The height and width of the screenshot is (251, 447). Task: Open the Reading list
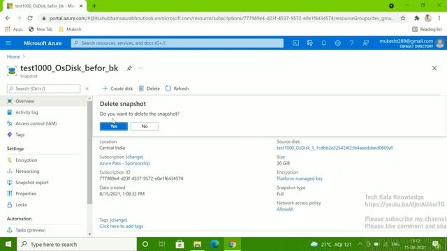pos(427,29)
